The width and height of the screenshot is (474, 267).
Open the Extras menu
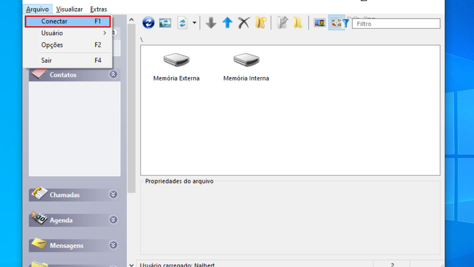99,9
